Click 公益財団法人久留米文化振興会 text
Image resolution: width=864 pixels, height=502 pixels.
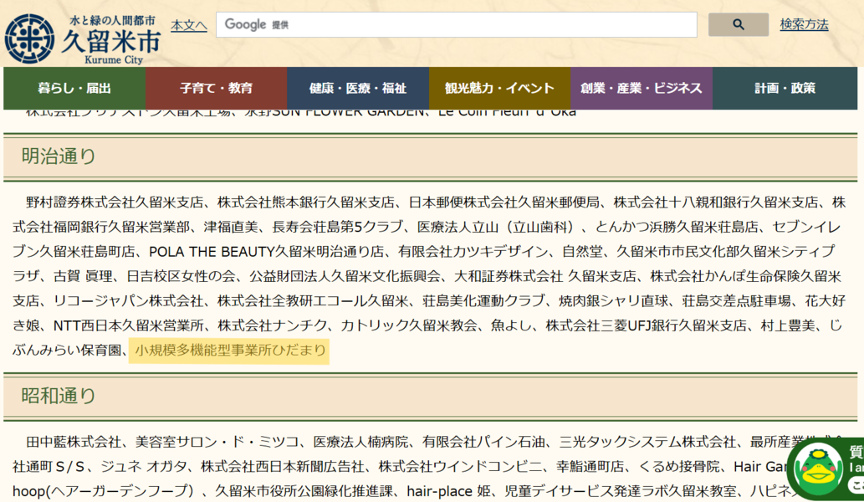tap(345, 276)
